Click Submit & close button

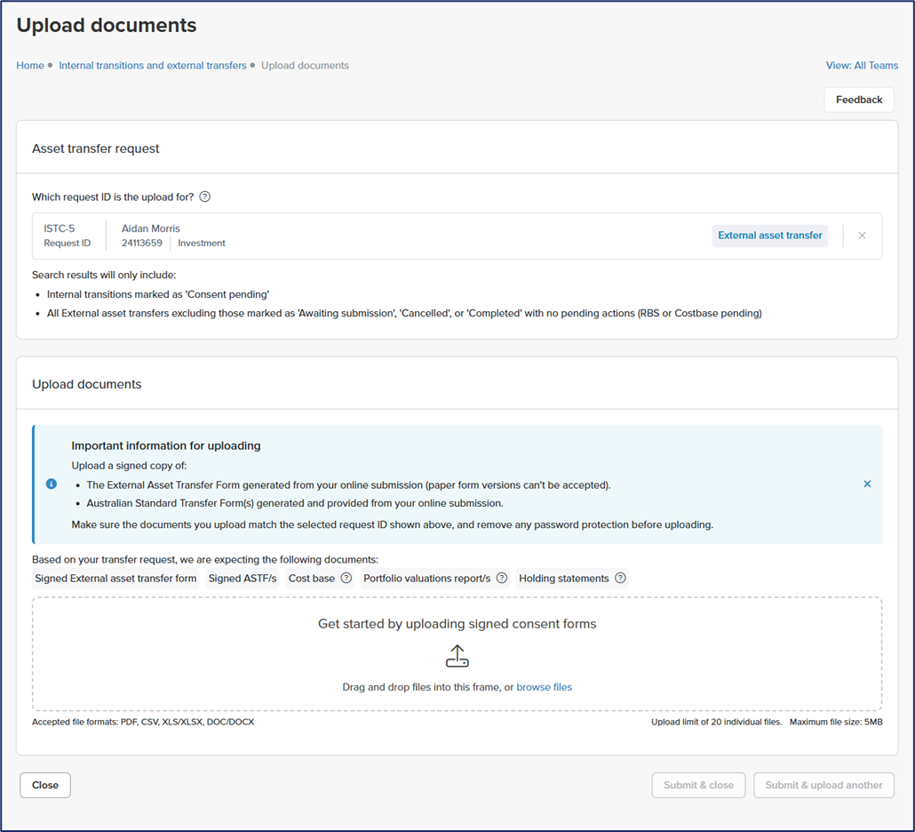click(x=698, y=785)
